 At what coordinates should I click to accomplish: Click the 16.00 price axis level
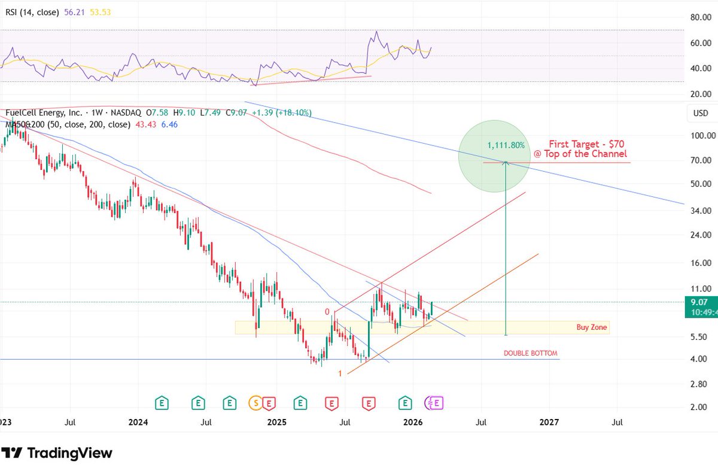[701, 263]
